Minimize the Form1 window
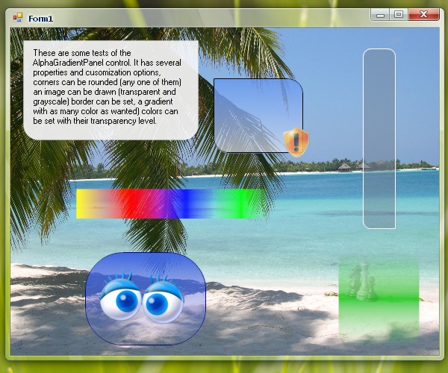 380,15
